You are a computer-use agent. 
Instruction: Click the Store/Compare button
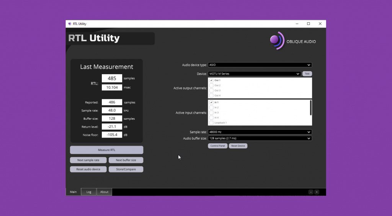click(x=126, y=169)
